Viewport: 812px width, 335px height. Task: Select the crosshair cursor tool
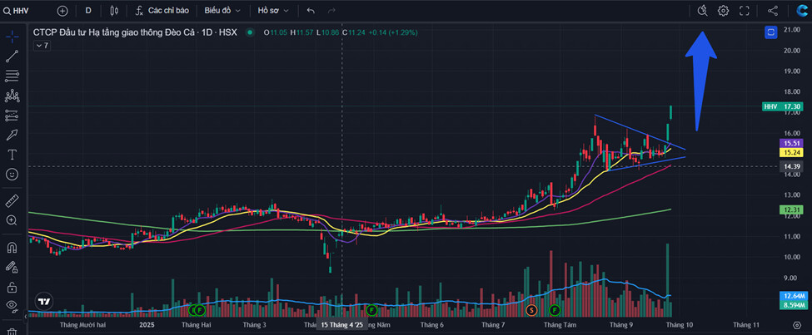12,37
